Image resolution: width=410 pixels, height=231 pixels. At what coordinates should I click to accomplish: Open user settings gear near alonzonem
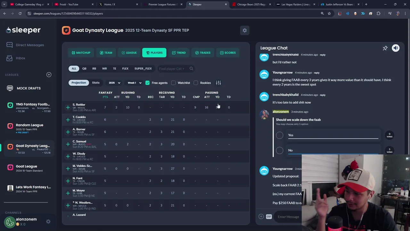coord(48,221)
